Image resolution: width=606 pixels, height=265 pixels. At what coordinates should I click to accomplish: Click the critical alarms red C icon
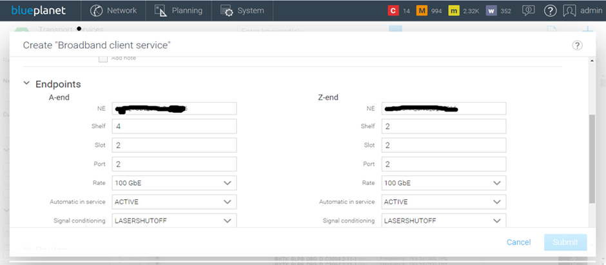pyautogui.click(x=393, y=10)
